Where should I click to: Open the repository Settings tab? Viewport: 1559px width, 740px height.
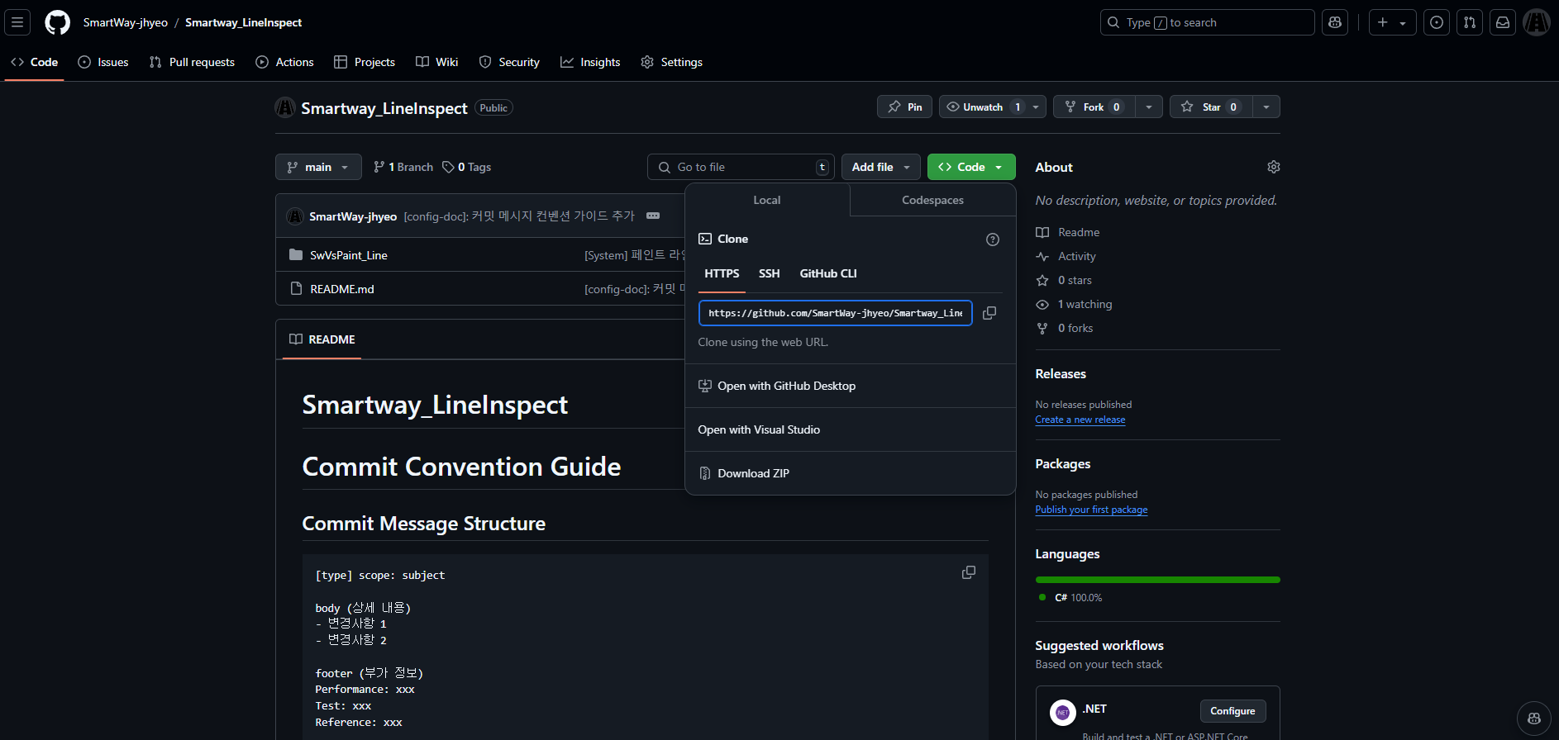coord(672,62)
